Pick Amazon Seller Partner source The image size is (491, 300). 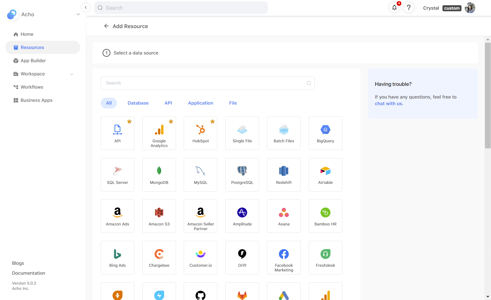click(201, 216)
